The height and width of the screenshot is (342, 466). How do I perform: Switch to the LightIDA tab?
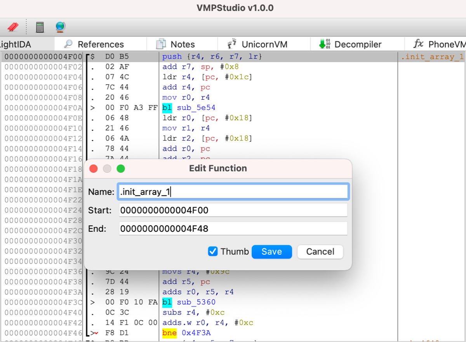pos(16,44)
